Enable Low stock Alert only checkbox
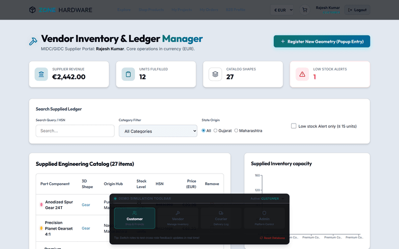The image size is (399, 249). click(293, 126)
